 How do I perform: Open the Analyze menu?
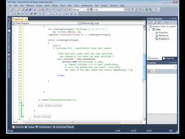coord(104,5)
